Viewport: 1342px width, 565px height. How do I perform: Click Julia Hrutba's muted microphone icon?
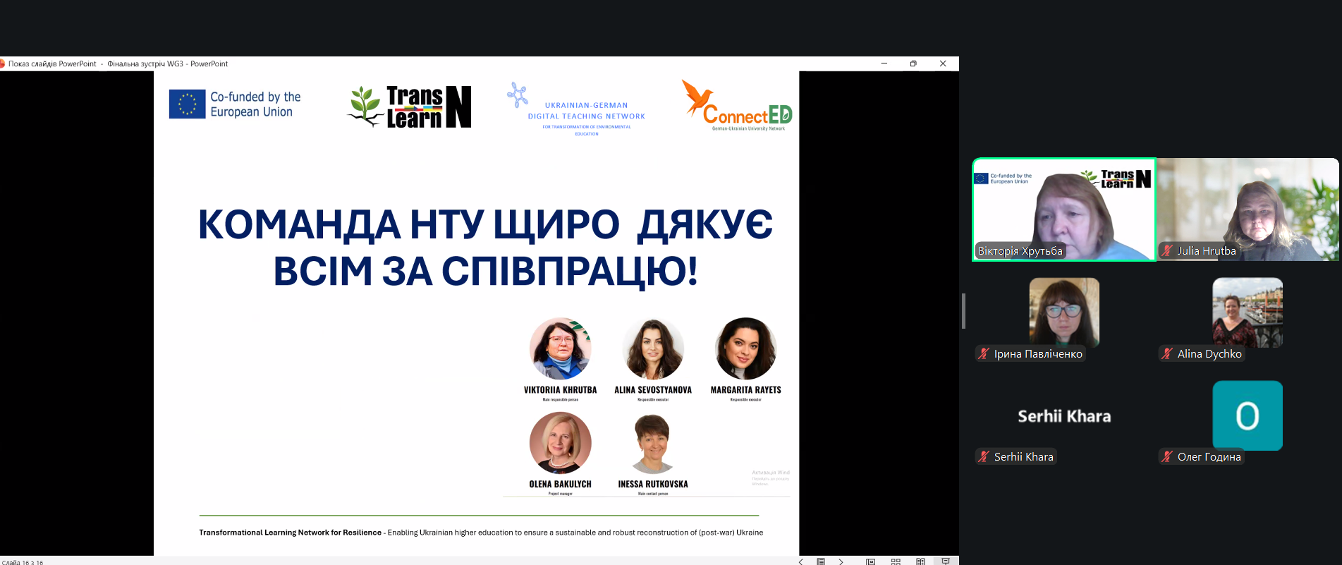(x=1168, y=250)
